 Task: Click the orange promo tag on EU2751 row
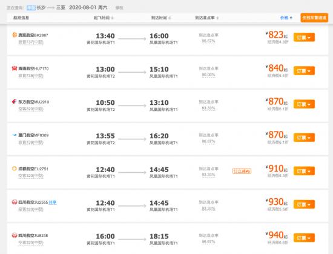click(242, 171)
